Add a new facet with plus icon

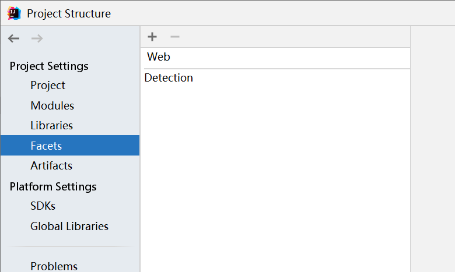152,37
